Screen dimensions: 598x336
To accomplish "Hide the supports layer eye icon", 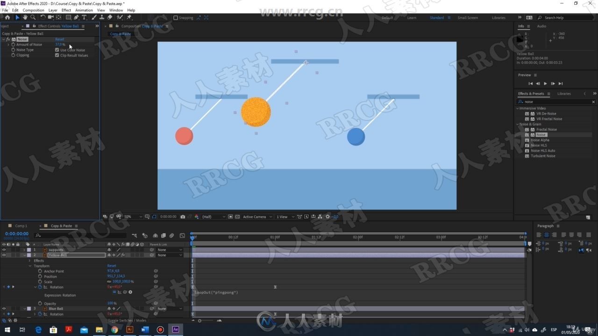I will tap(4, 250).
